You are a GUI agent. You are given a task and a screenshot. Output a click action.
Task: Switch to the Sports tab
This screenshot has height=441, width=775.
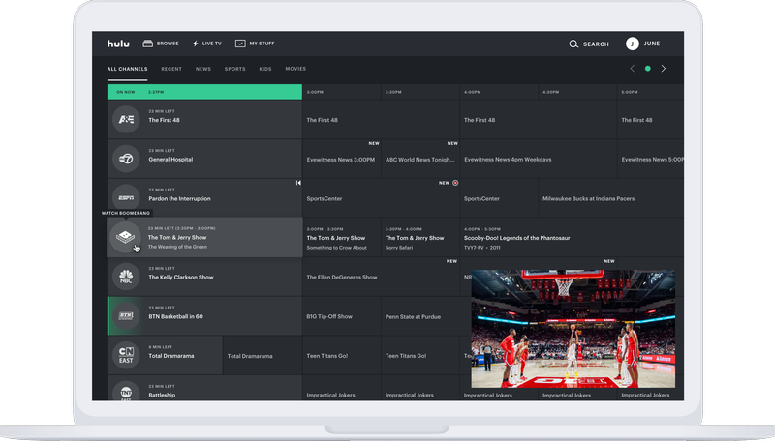[234, 69]
